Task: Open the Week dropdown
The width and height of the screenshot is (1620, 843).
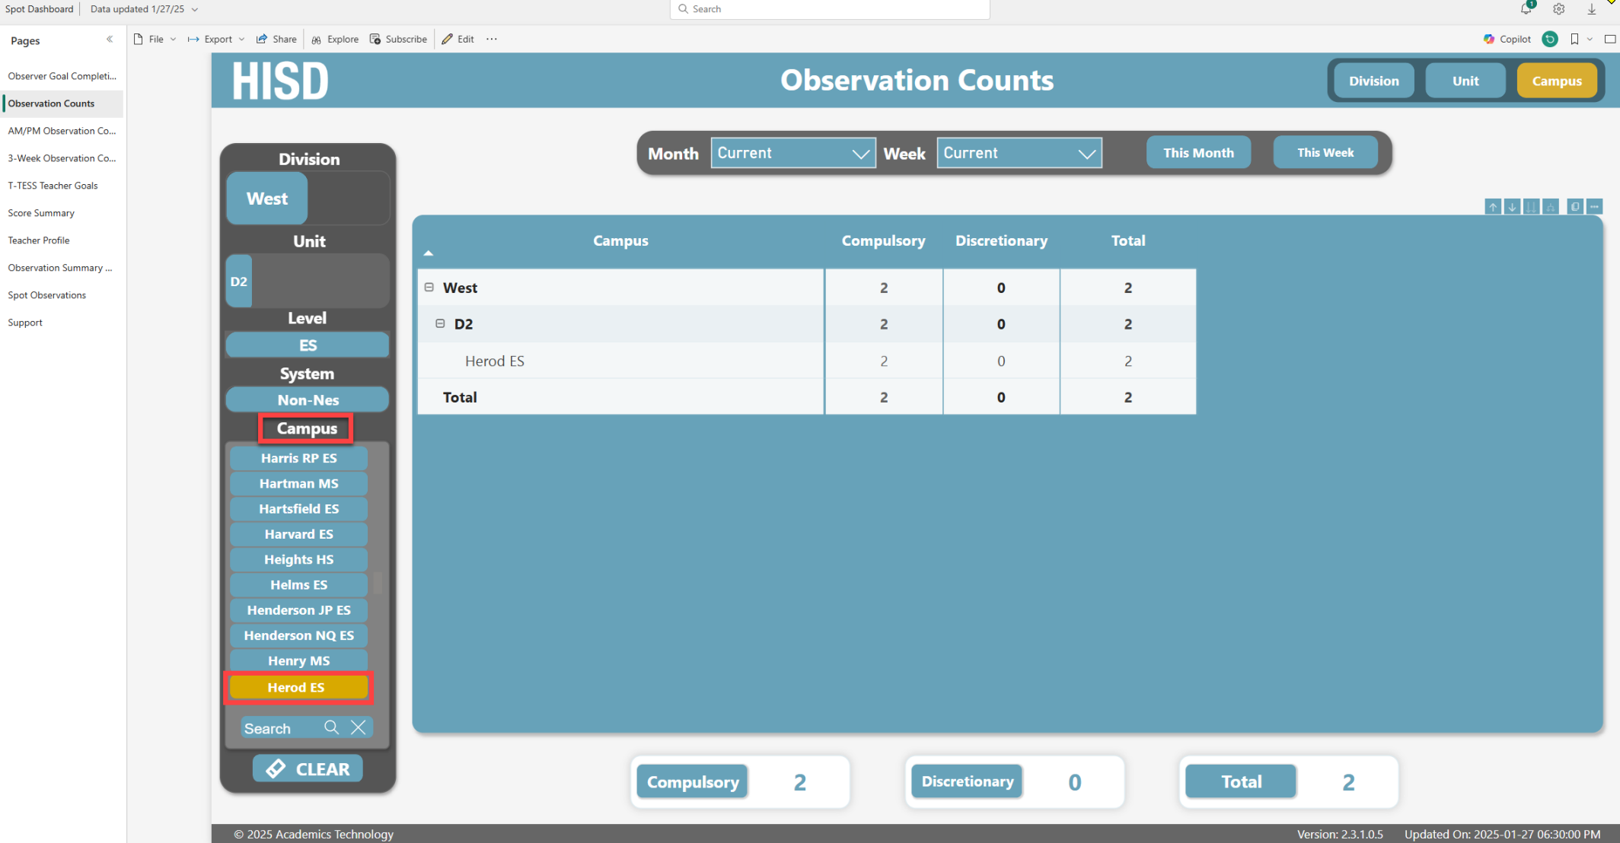Action: coord(1019,153)
